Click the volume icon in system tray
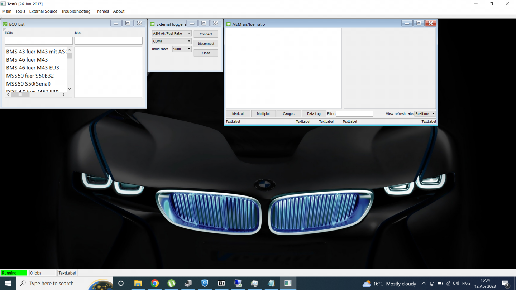Viewport: 516px width, 290px height. pos(456,284)
